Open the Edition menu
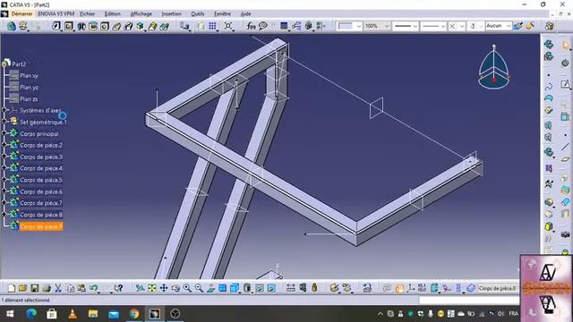 (x=113, y=14)
